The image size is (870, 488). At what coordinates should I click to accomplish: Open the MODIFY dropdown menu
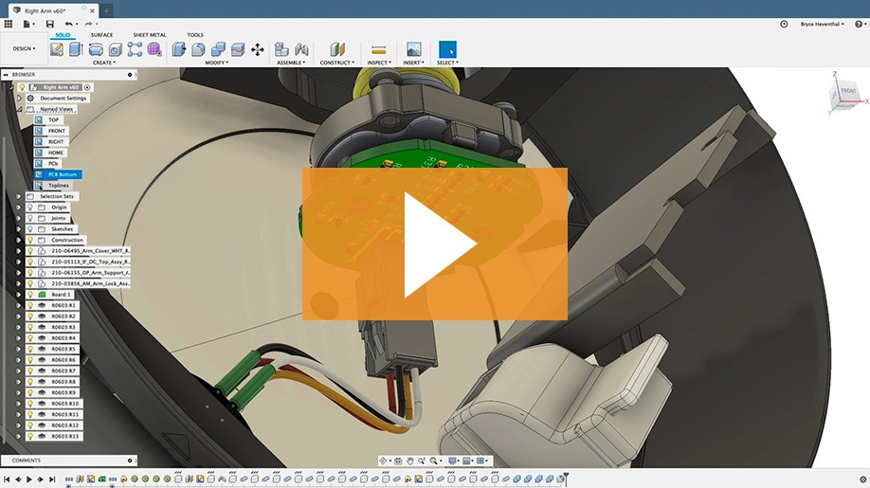click(216, 63)
